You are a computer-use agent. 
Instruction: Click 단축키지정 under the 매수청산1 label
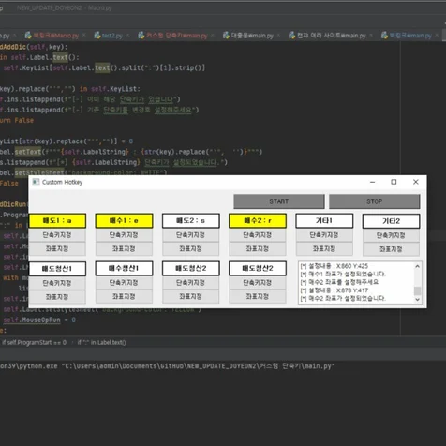coord(124,283)
